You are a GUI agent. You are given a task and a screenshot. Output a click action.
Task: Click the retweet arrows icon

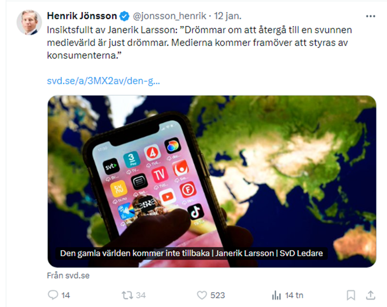127,295
